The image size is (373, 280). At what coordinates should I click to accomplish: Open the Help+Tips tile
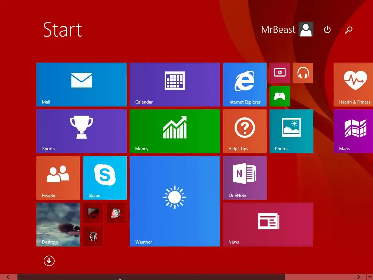tap(244, 131)
